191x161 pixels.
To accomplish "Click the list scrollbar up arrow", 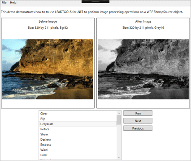I will pyautogui.click(x=119, y=113).
